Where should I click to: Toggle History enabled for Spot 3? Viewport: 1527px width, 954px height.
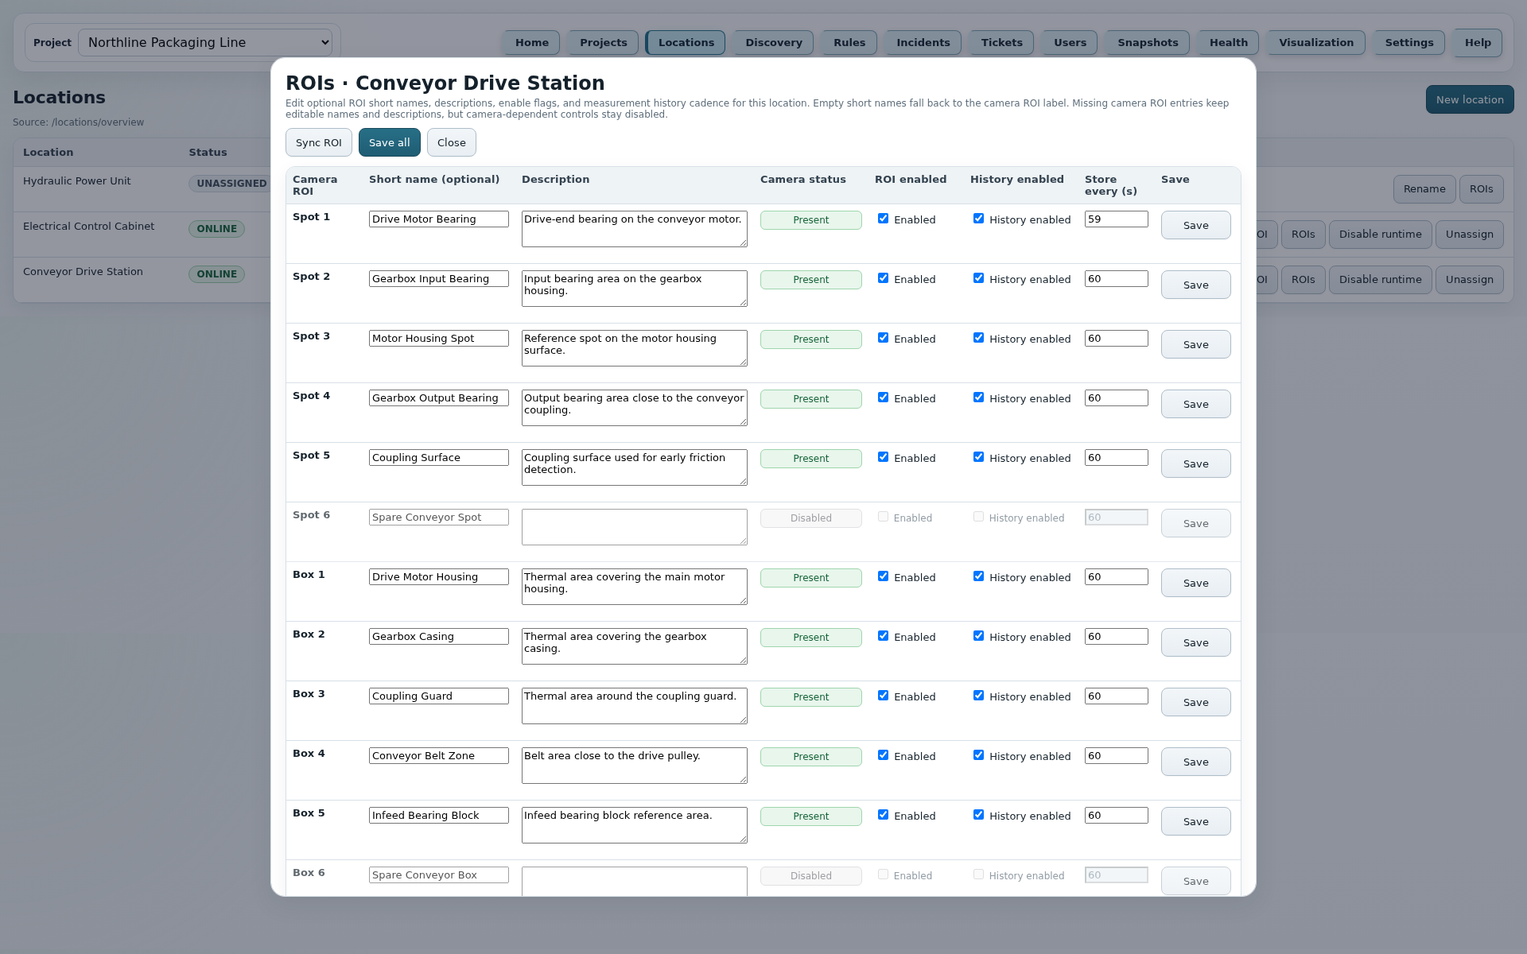click(978, 338)
